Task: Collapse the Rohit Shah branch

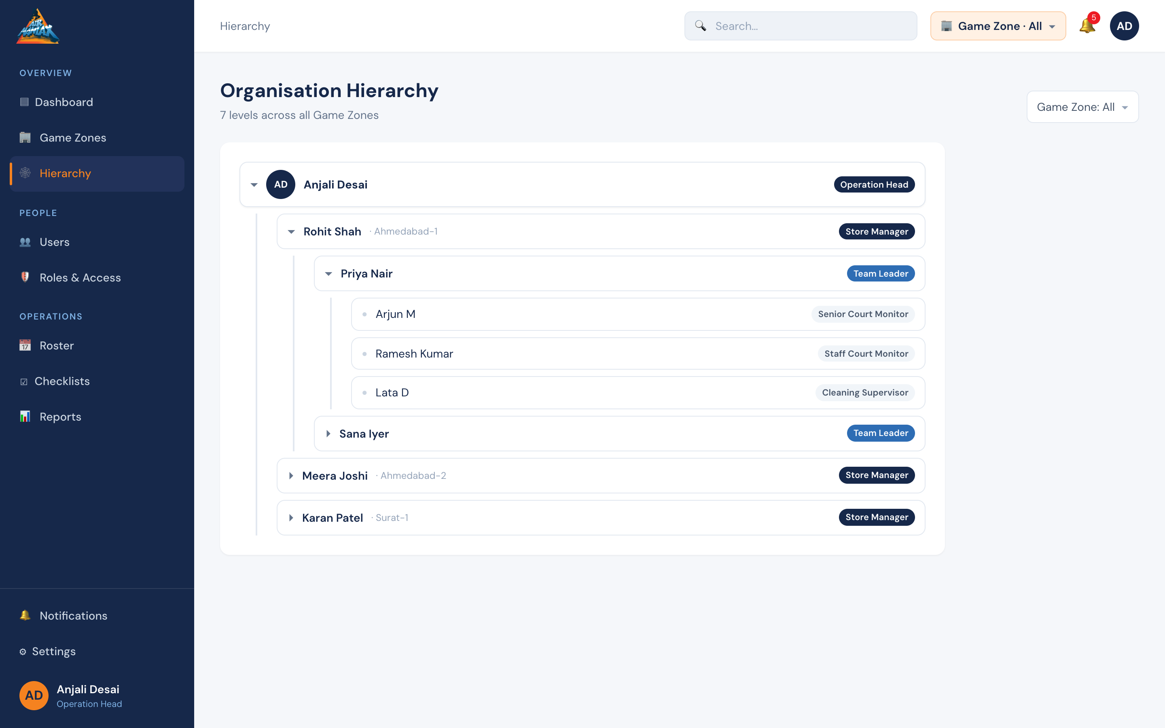Action: pos(291,232)
